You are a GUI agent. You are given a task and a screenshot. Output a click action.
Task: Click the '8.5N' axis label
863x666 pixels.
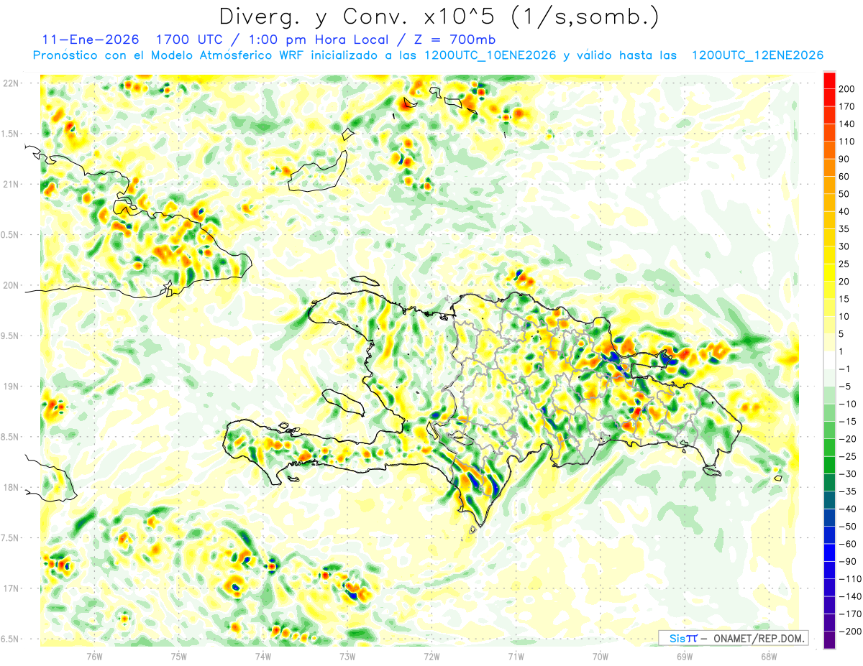(x=11, y=437)
